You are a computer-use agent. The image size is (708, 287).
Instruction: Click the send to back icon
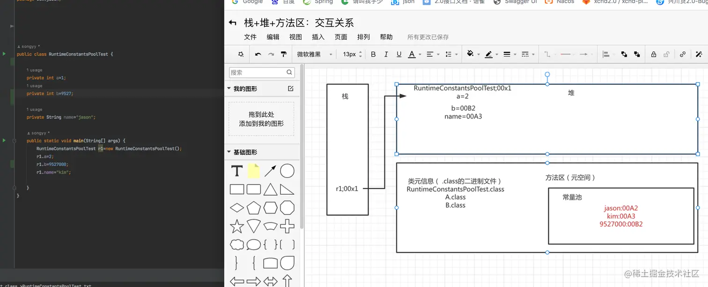click(637, 54)
